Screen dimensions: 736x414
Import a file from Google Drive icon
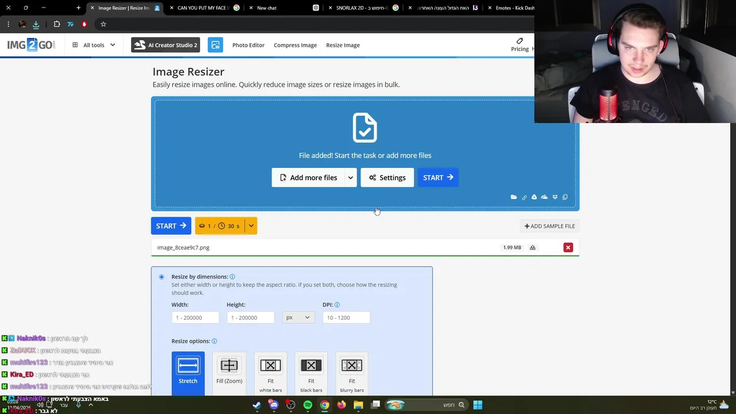pos(534,197)
